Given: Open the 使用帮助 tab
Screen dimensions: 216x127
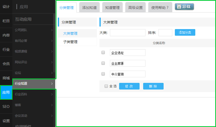Looking at the screenshot, I should point(160,8).
